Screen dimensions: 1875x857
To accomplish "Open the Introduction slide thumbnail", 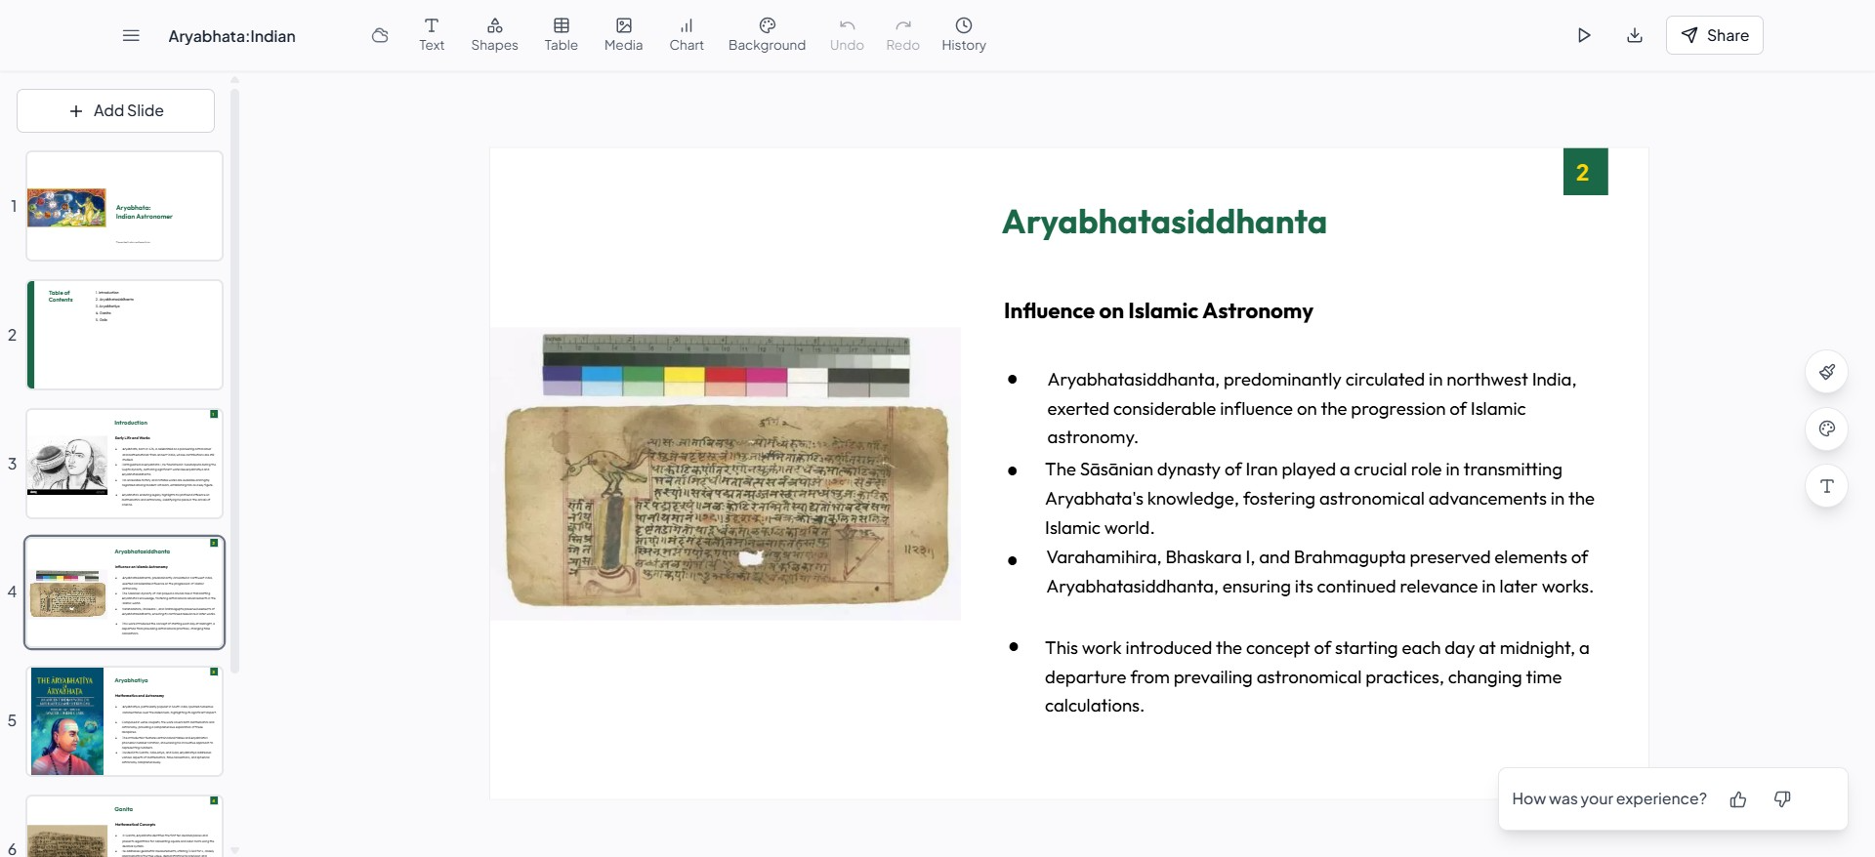I will click(125, 464).
